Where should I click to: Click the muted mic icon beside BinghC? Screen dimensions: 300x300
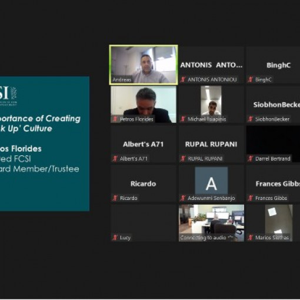251,79
